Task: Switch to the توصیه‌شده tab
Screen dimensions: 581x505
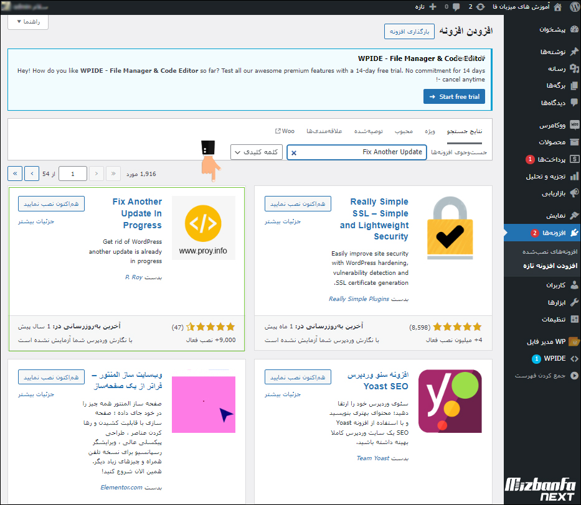Action: [368, 131]
